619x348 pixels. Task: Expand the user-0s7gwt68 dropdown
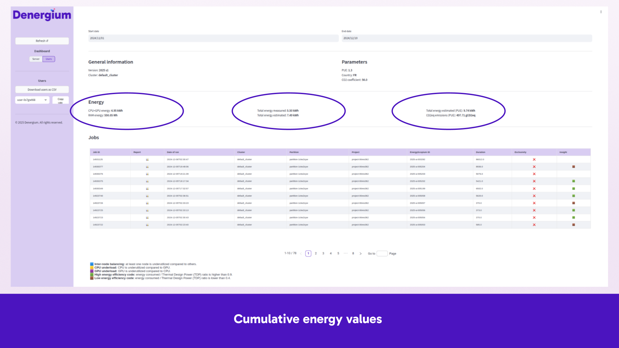(x=32, y=100)
